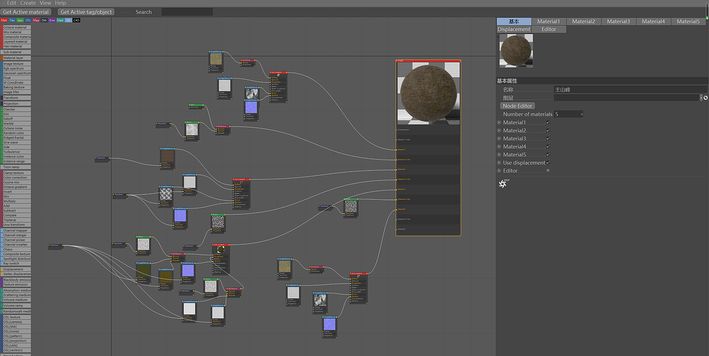Click the 名称 name field
The height and width of the screenshot is (356, 709).
click(x=630, y=89)
